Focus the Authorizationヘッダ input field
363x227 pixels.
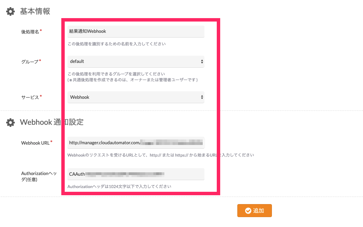[x=136, y=174]
